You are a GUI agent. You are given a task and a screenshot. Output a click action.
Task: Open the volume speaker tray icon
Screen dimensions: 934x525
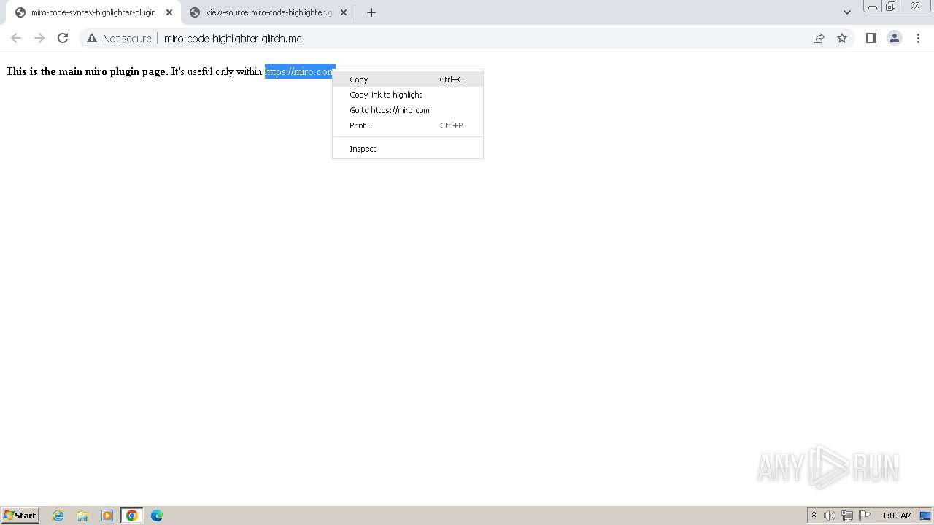coord(830,516)
